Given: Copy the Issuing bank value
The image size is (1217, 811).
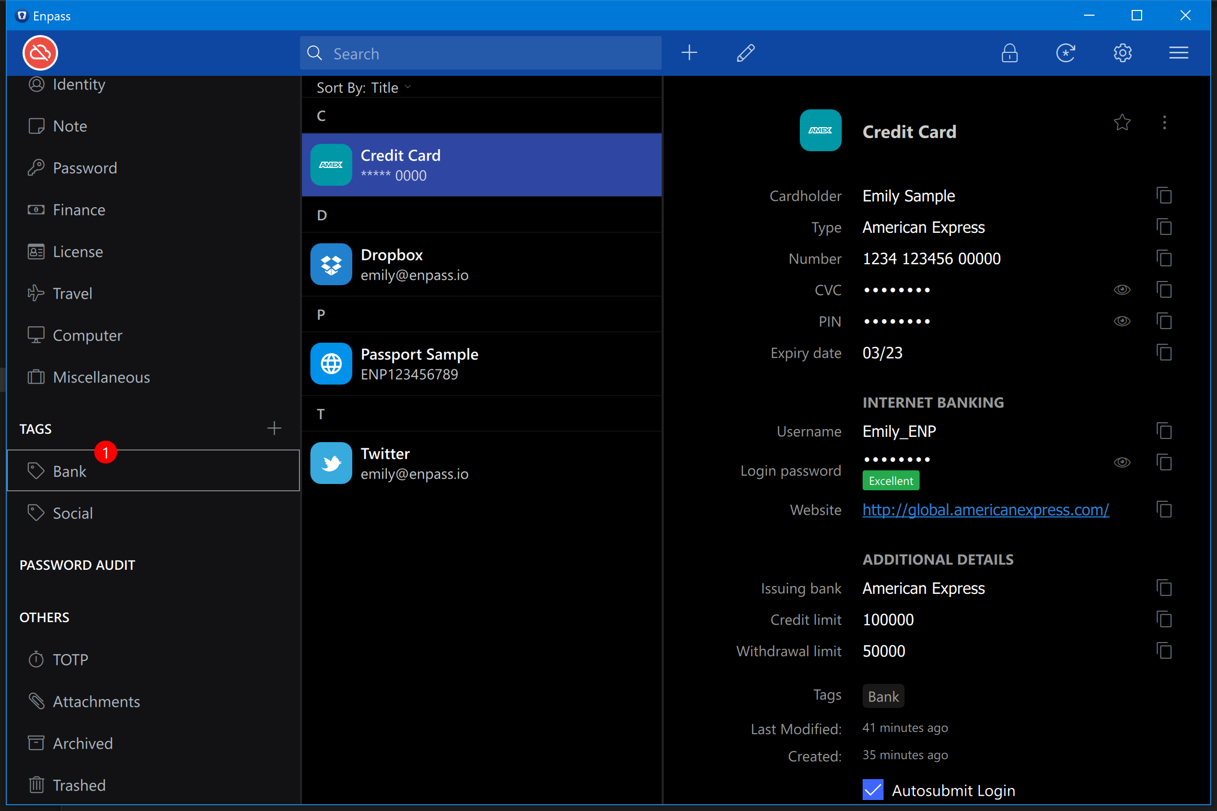Looking at the screenshot, I should [x=1164, y=588].
